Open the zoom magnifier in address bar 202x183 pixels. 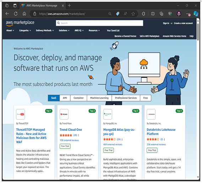coord(110,14)
